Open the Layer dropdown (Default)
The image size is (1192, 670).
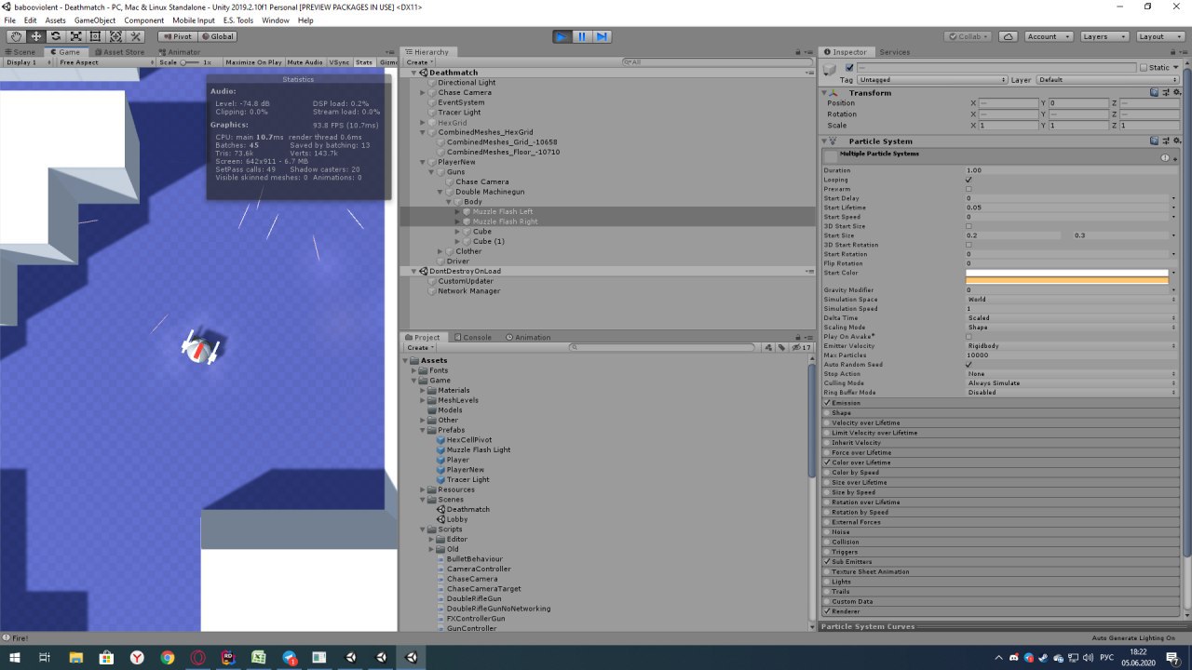coord(1108,80)
